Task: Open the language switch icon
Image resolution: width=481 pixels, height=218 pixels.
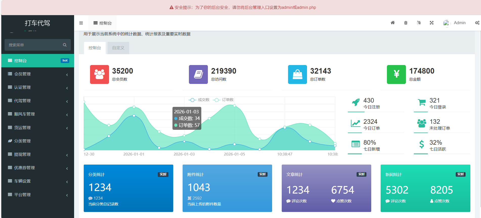Action: point(419,23)
